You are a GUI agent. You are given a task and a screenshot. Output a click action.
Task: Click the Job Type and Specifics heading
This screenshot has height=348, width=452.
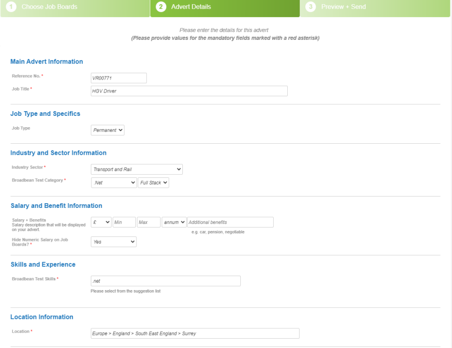click(x=45, y=114)
